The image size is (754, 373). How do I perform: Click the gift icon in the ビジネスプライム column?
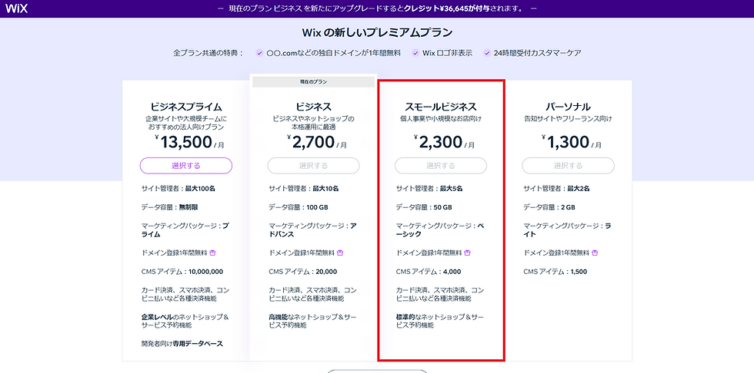pyautogui.click(x=213, y=253)
